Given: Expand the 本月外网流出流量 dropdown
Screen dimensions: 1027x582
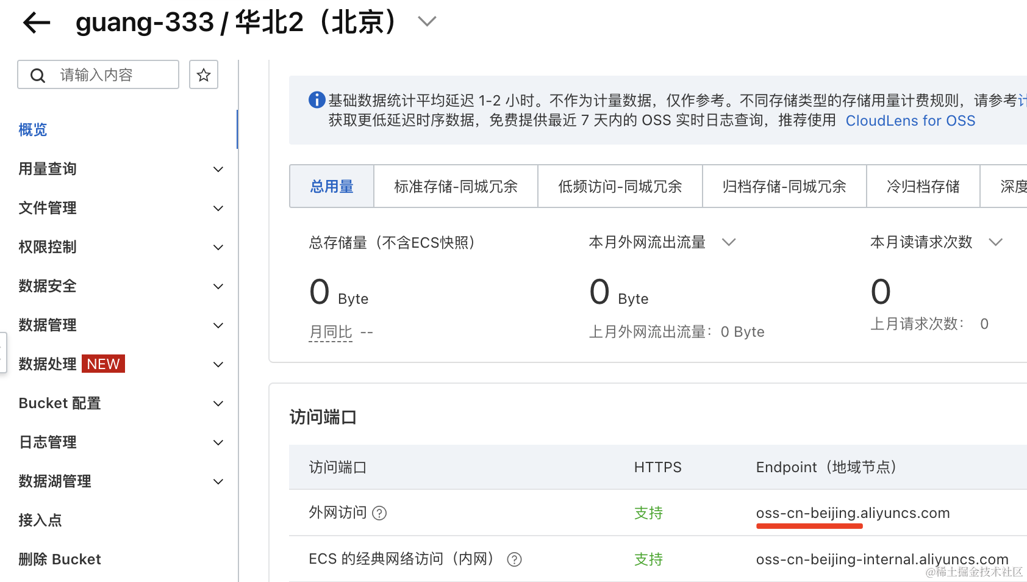Looking at the screenshot, I should (x=729, y=242).
